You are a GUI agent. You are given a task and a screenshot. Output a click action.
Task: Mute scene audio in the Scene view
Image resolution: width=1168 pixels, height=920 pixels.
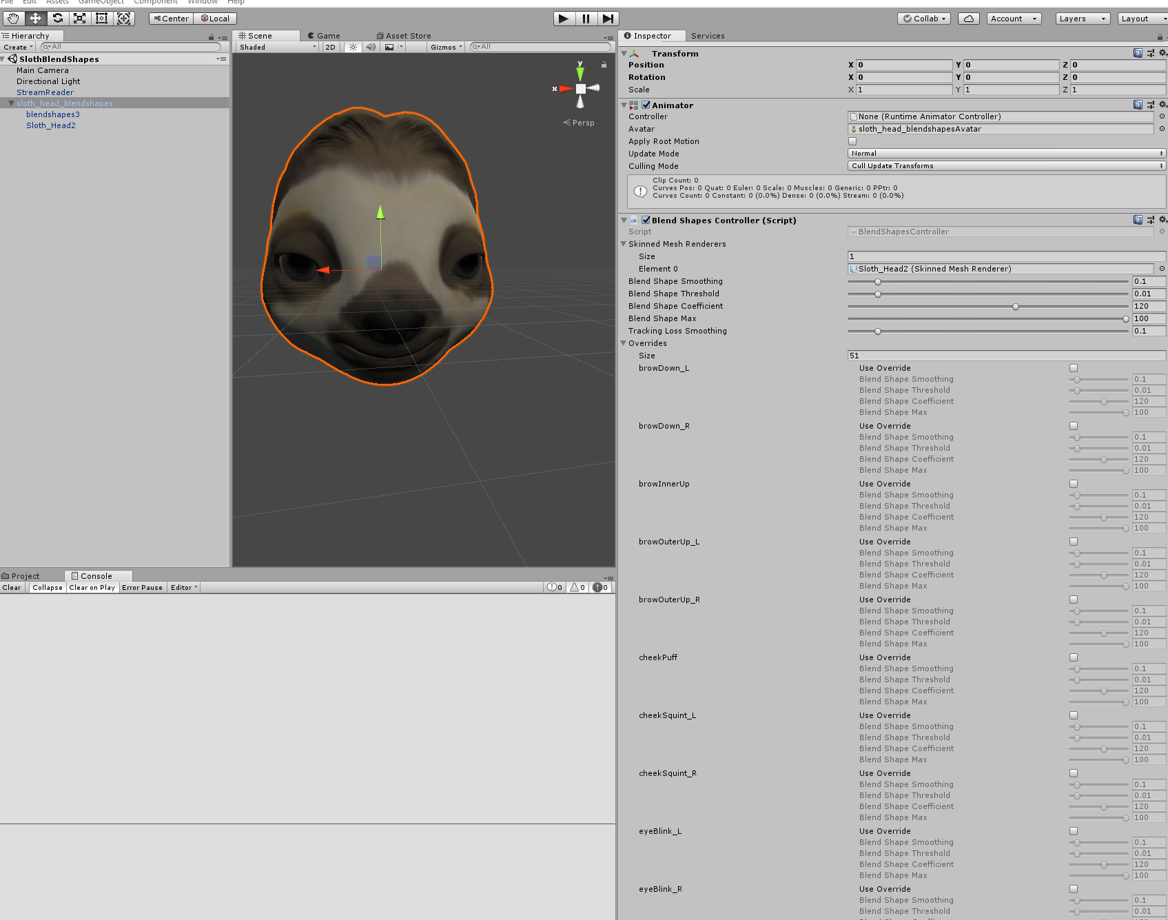[371, 47]
